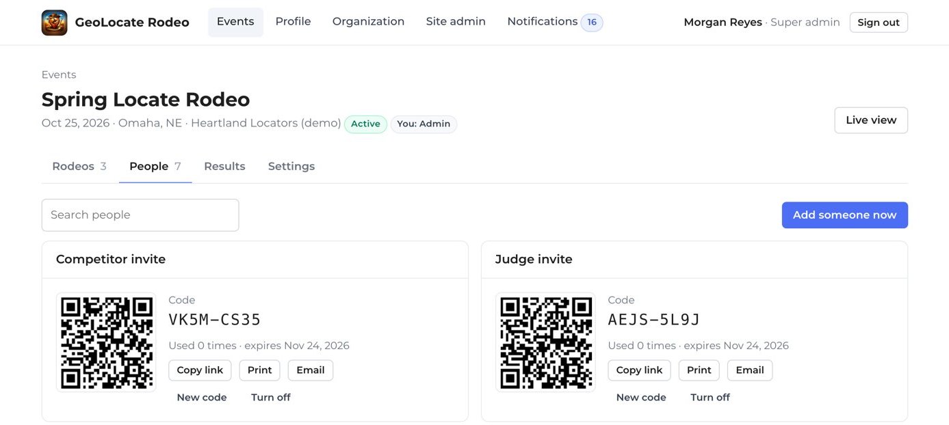Screen dimensions: 949x425
Task: Open the Events navigation item
Action: (x=235, y=22)
